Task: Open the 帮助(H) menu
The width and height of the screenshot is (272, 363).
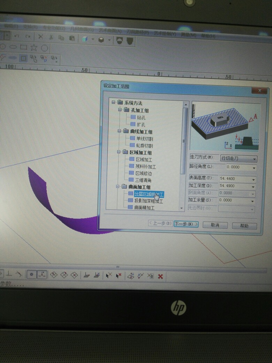Action: coord(208,36)
